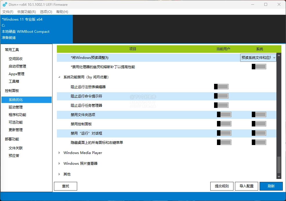The width and height of the screenshot is (286, 201).
Task: Select the Windows 11 专业版 image tile
Action: click(37, 29)
